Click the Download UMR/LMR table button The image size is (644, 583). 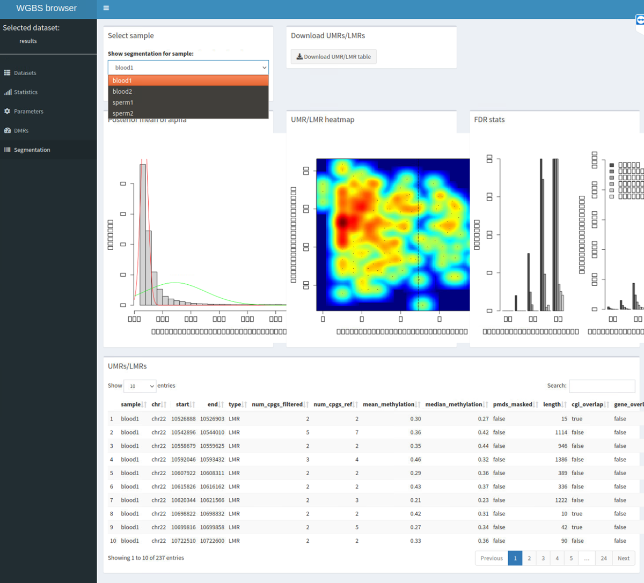(x=333, y=57)
